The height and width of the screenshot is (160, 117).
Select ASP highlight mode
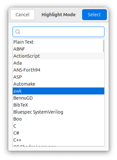(x=58, y=77)
